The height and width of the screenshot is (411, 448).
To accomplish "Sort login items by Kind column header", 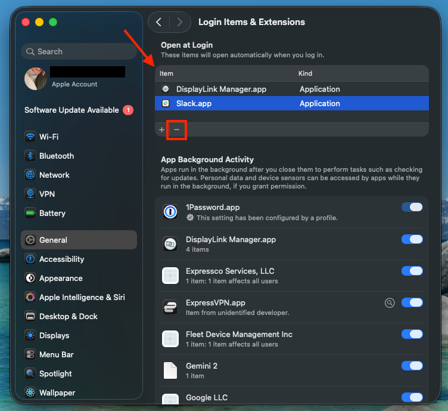I will 305,73.
